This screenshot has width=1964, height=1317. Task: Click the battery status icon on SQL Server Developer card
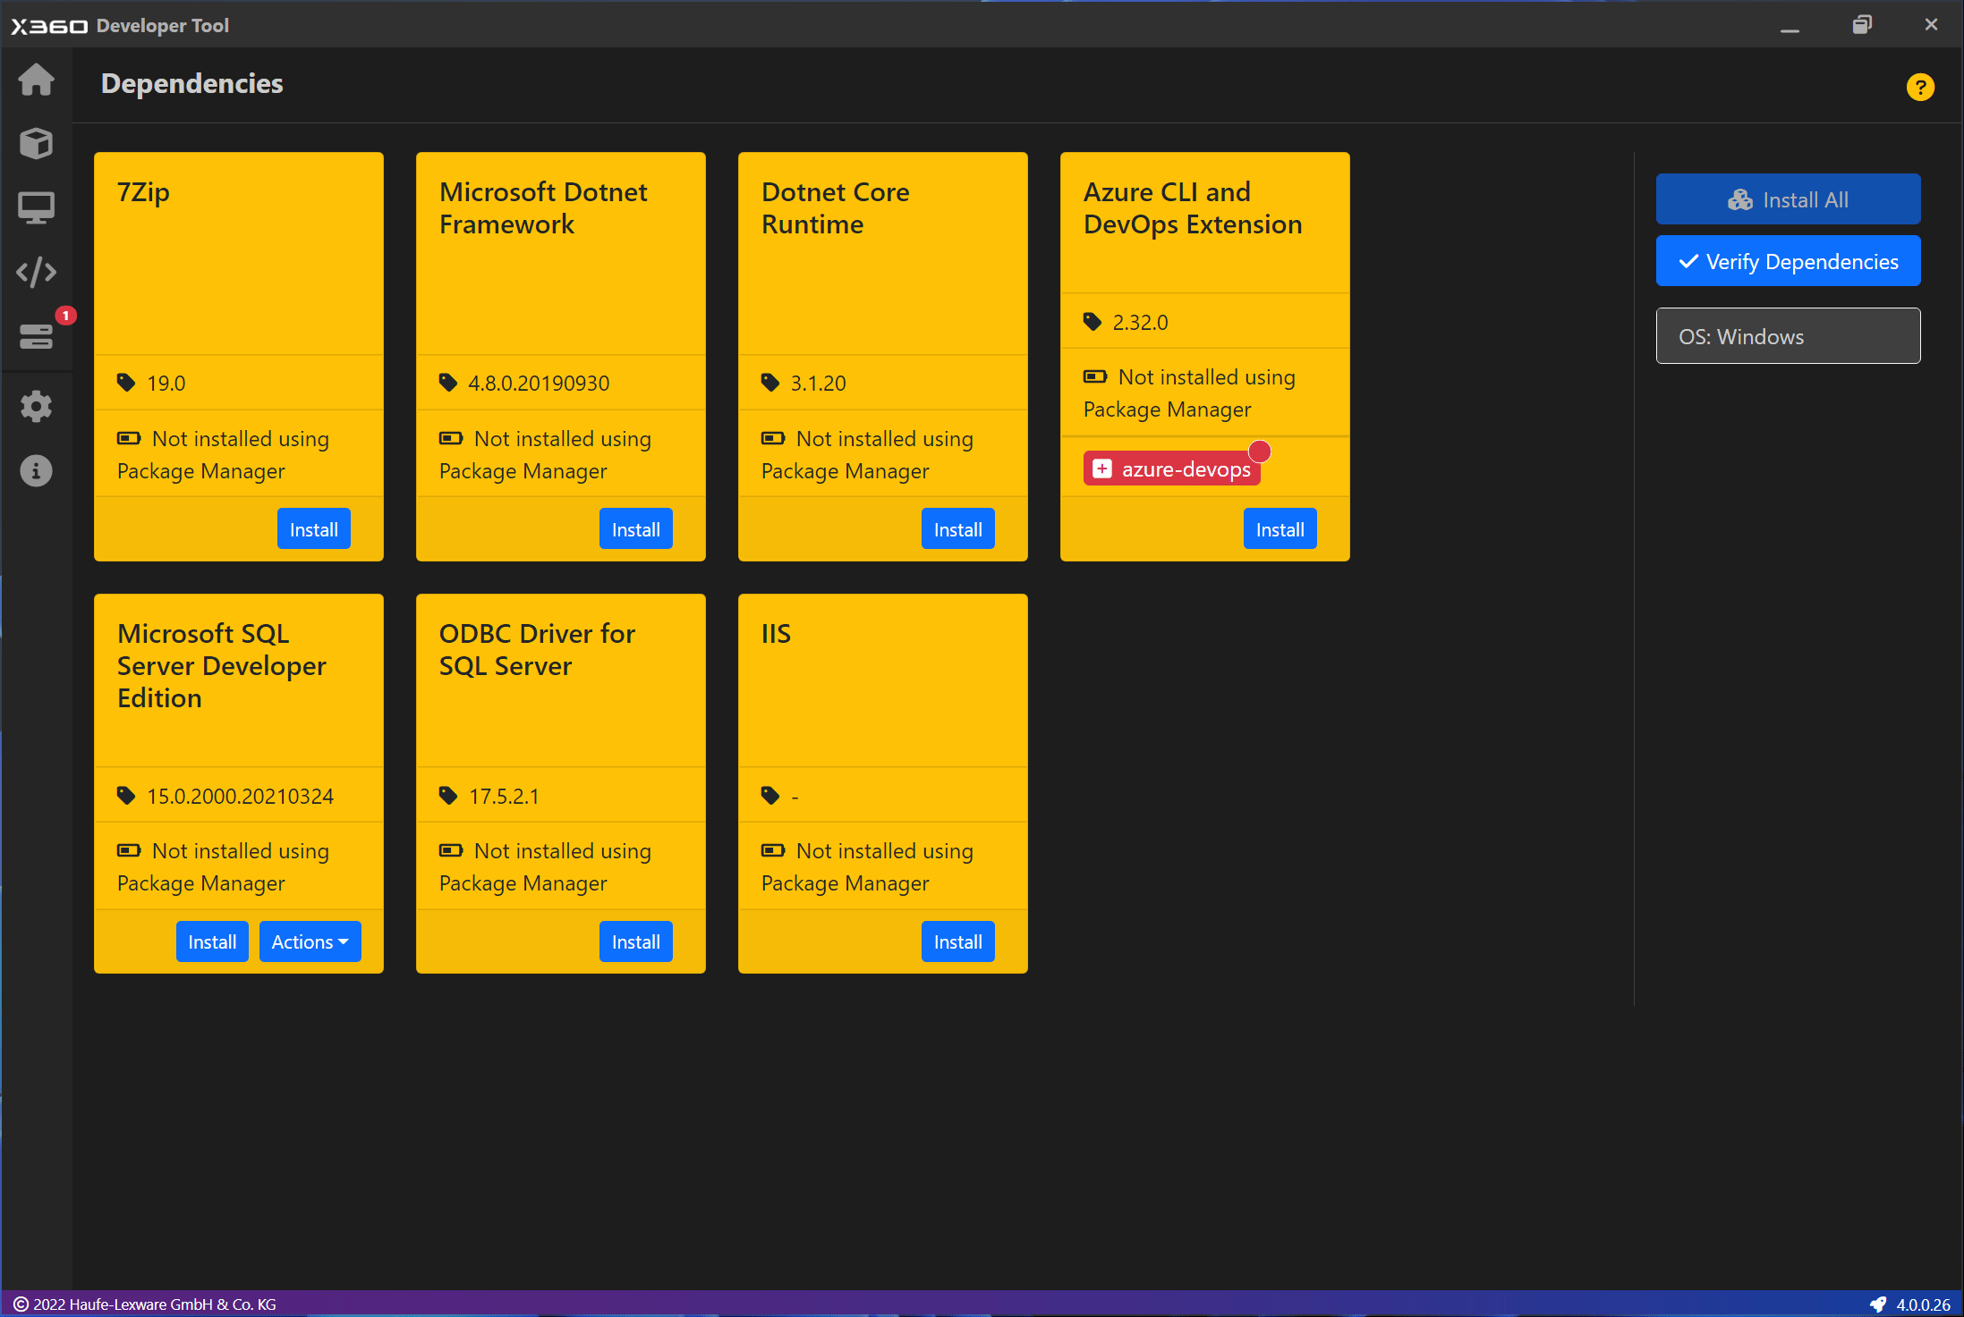pos(129,850)
